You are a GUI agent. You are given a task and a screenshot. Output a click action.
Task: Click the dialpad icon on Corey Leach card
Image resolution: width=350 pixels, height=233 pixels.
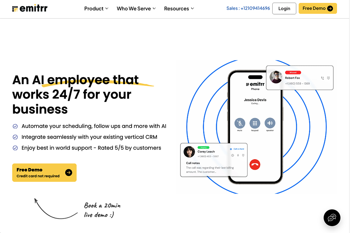click(x=243, y=155)
